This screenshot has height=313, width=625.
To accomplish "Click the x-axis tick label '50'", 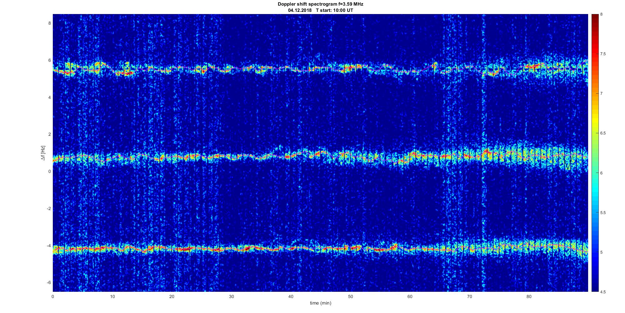I will pyautogui.click(x=350, y=297).
